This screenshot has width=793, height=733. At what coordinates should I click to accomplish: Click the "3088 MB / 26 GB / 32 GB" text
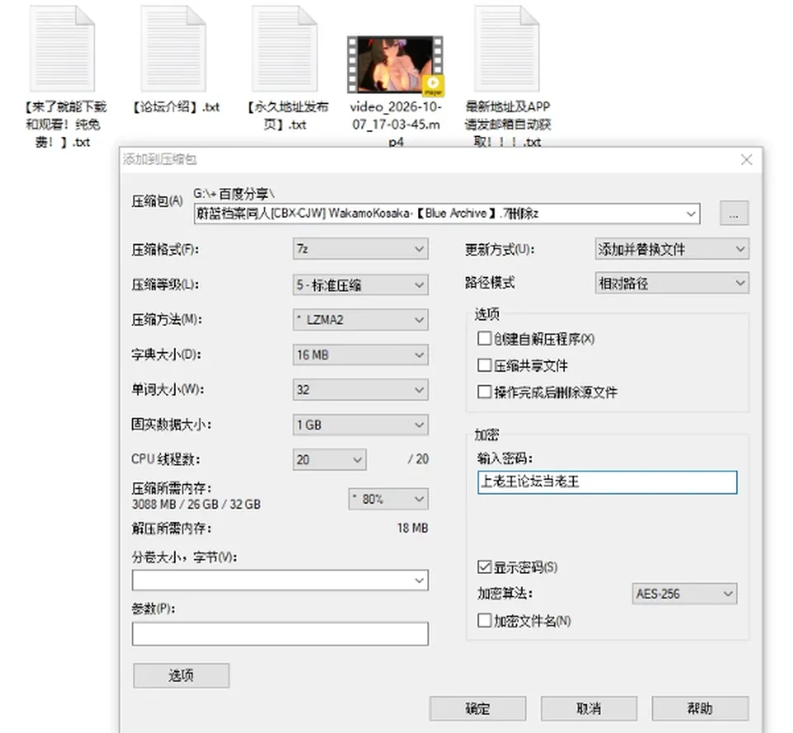197,504
